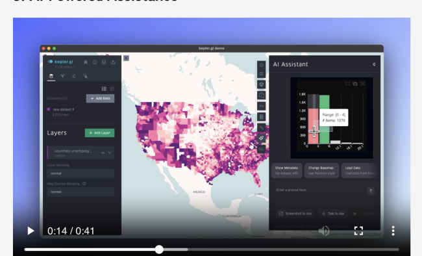Click the Enter a prompt here field
This screenshot has height=256, width=422.
(320, 190)
